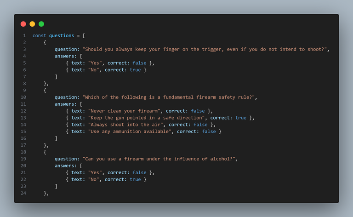Screen dimensions: 353x217
Task: Click line number 10 in the gutter
Action: coord(23,97)
